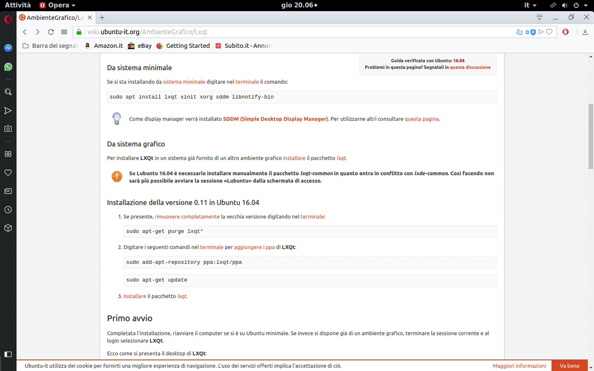The width and height of the screenshot is (594, 371).
Task: Open a new tab with plus button
Action: click(102, 18)
